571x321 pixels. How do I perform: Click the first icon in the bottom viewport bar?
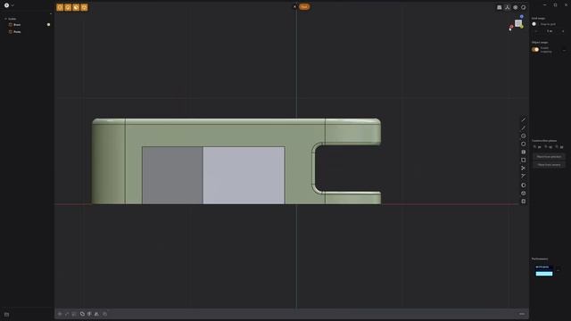(60, 314)
